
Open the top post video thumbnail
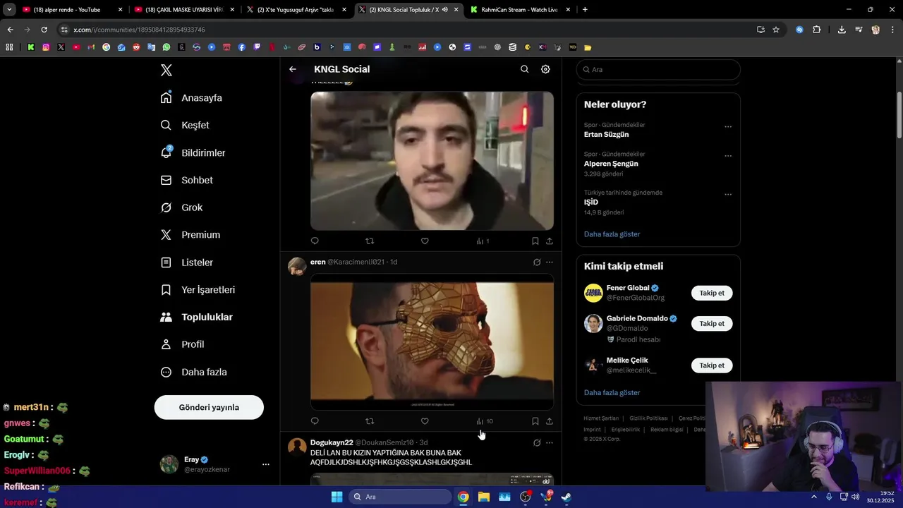pos(432,161)
